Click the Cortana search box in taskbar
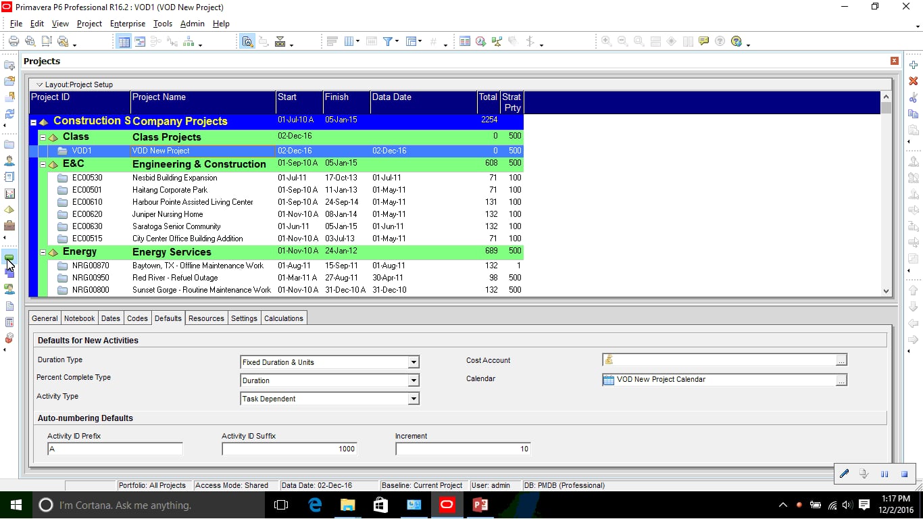Screen dimensions: 923x519 149,505
